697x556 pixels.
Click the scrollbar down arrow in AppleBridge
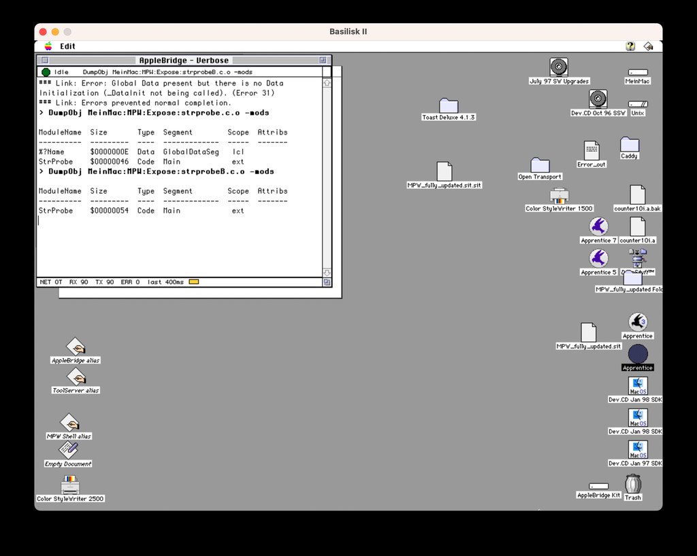[327, 273]
